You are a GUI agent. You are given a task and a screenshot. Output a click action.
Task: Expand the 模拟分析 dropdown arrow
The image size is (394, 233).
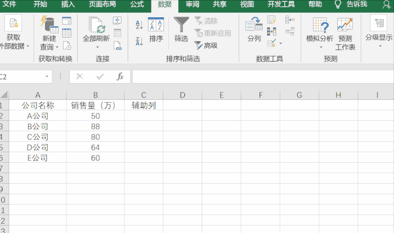coord(321,47)
